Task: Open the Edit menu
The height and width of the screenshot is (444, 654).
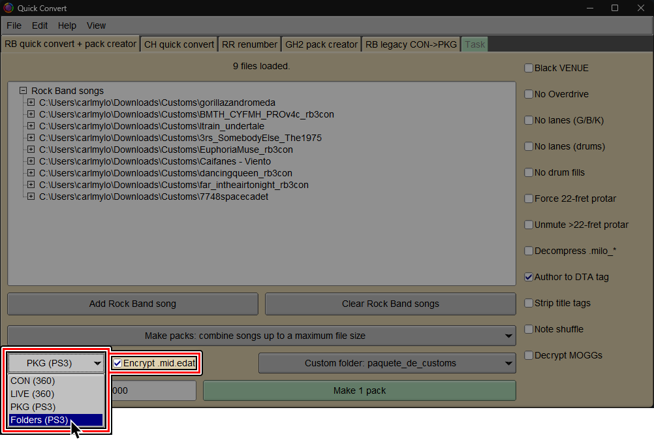Action: [x=40, y=25]
